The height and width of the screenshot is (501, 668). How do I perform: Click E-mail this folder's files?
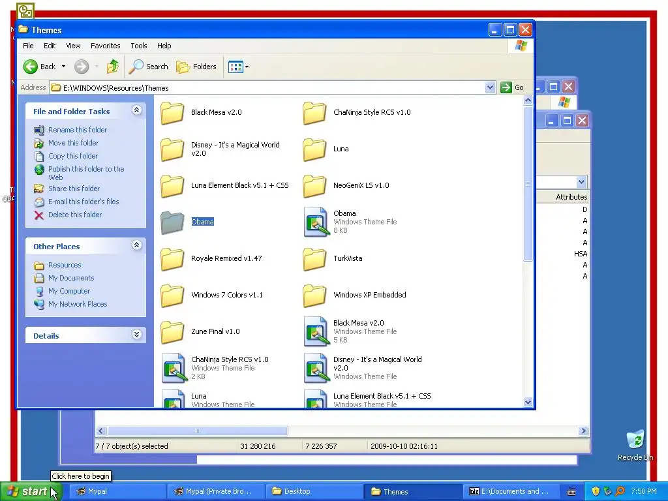(83, 202)
